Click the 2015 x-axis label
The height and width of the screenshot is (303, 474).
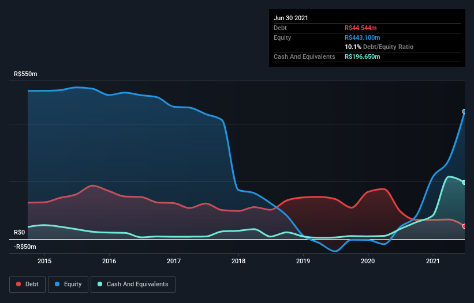click(44, 261)
